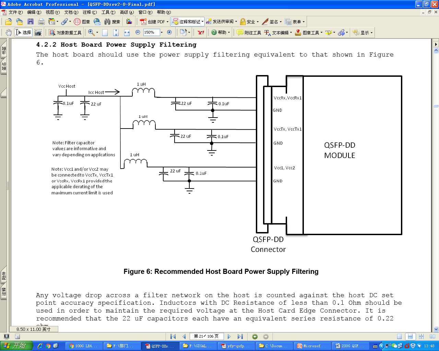
Task: Open the 帮助 help toolbar button
Action: [220, 33]
